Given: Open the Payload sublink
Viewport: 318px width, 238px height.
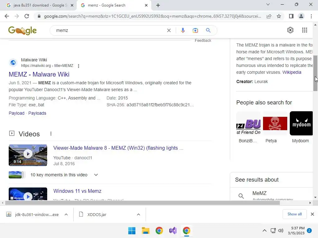Looking at the screenshot, I should pos(16,113).
